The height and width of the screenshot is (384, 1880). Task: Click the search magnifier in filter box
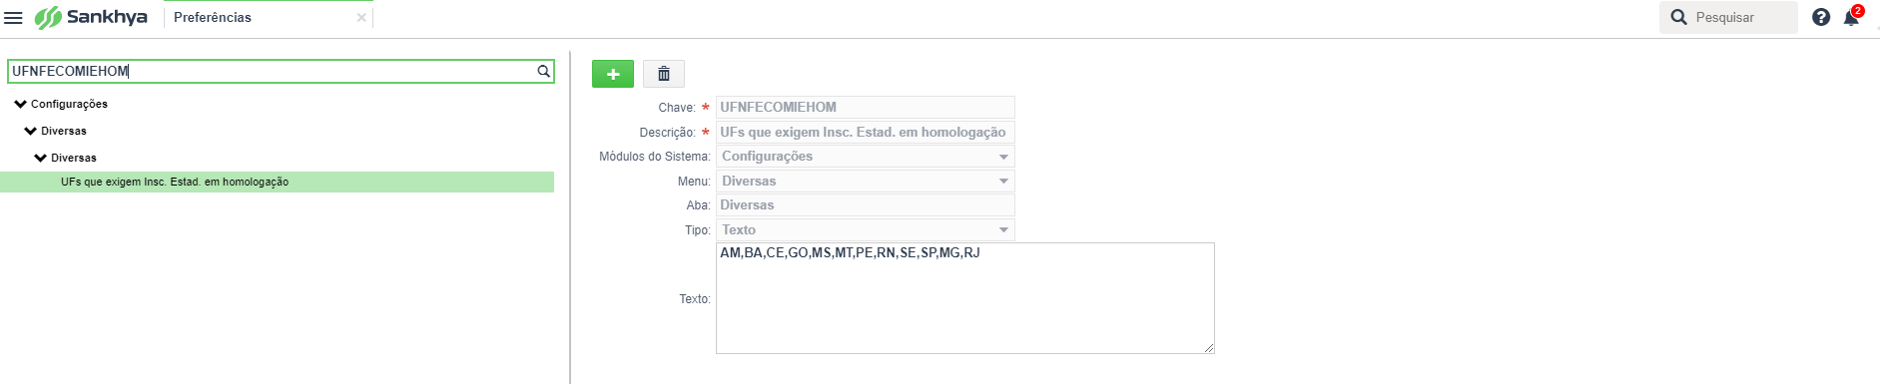pyautogui.click(x=543, y=71)
